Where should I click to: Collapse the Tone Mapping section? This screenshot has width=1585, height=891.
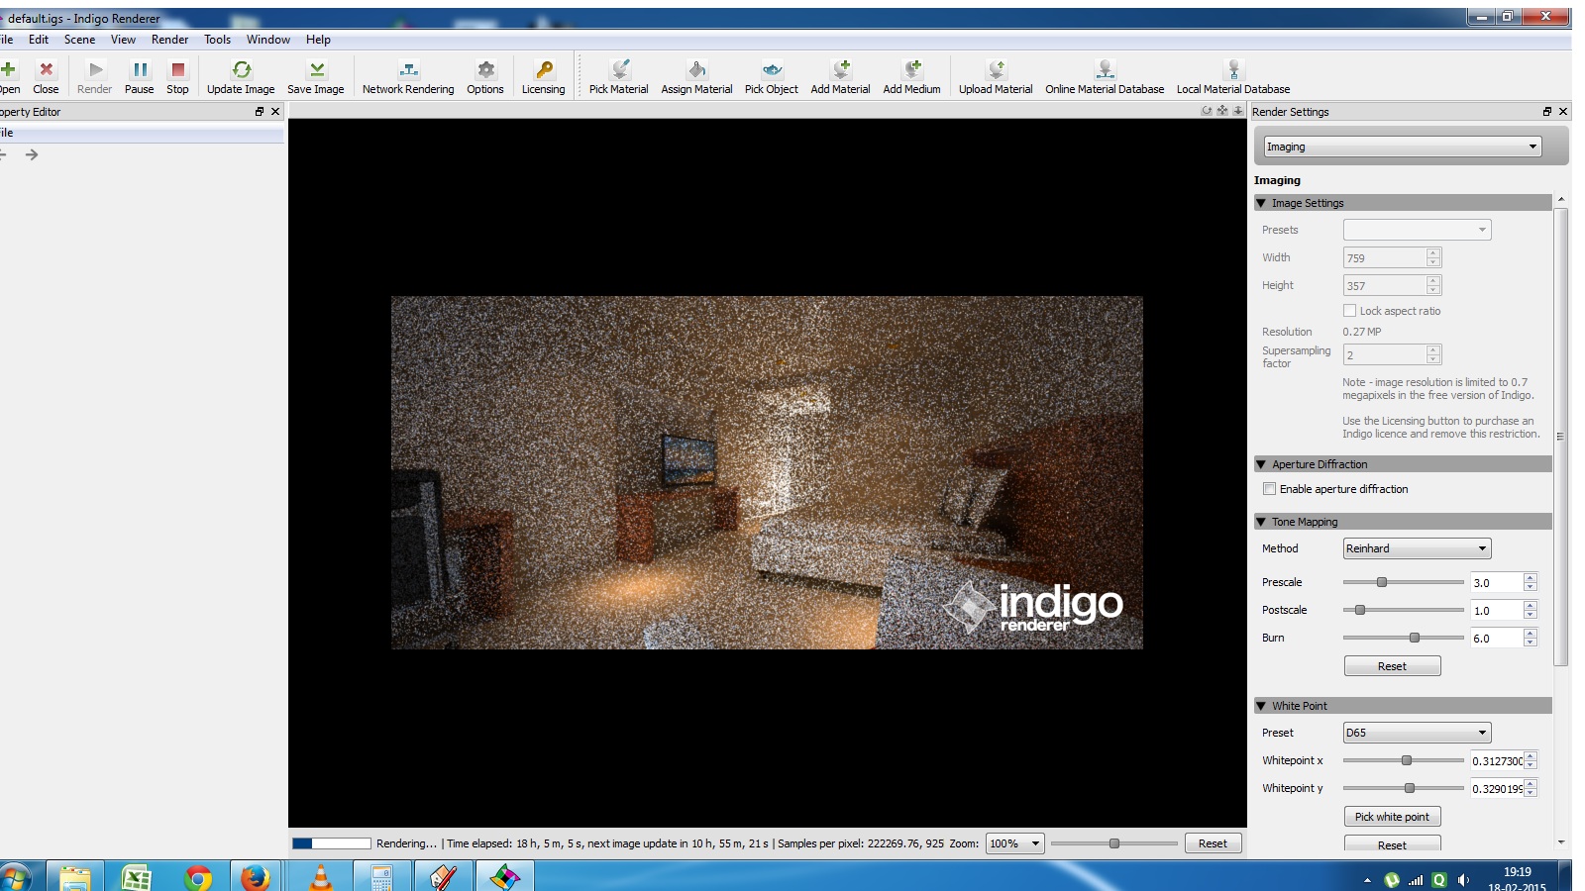point(1261,522)
